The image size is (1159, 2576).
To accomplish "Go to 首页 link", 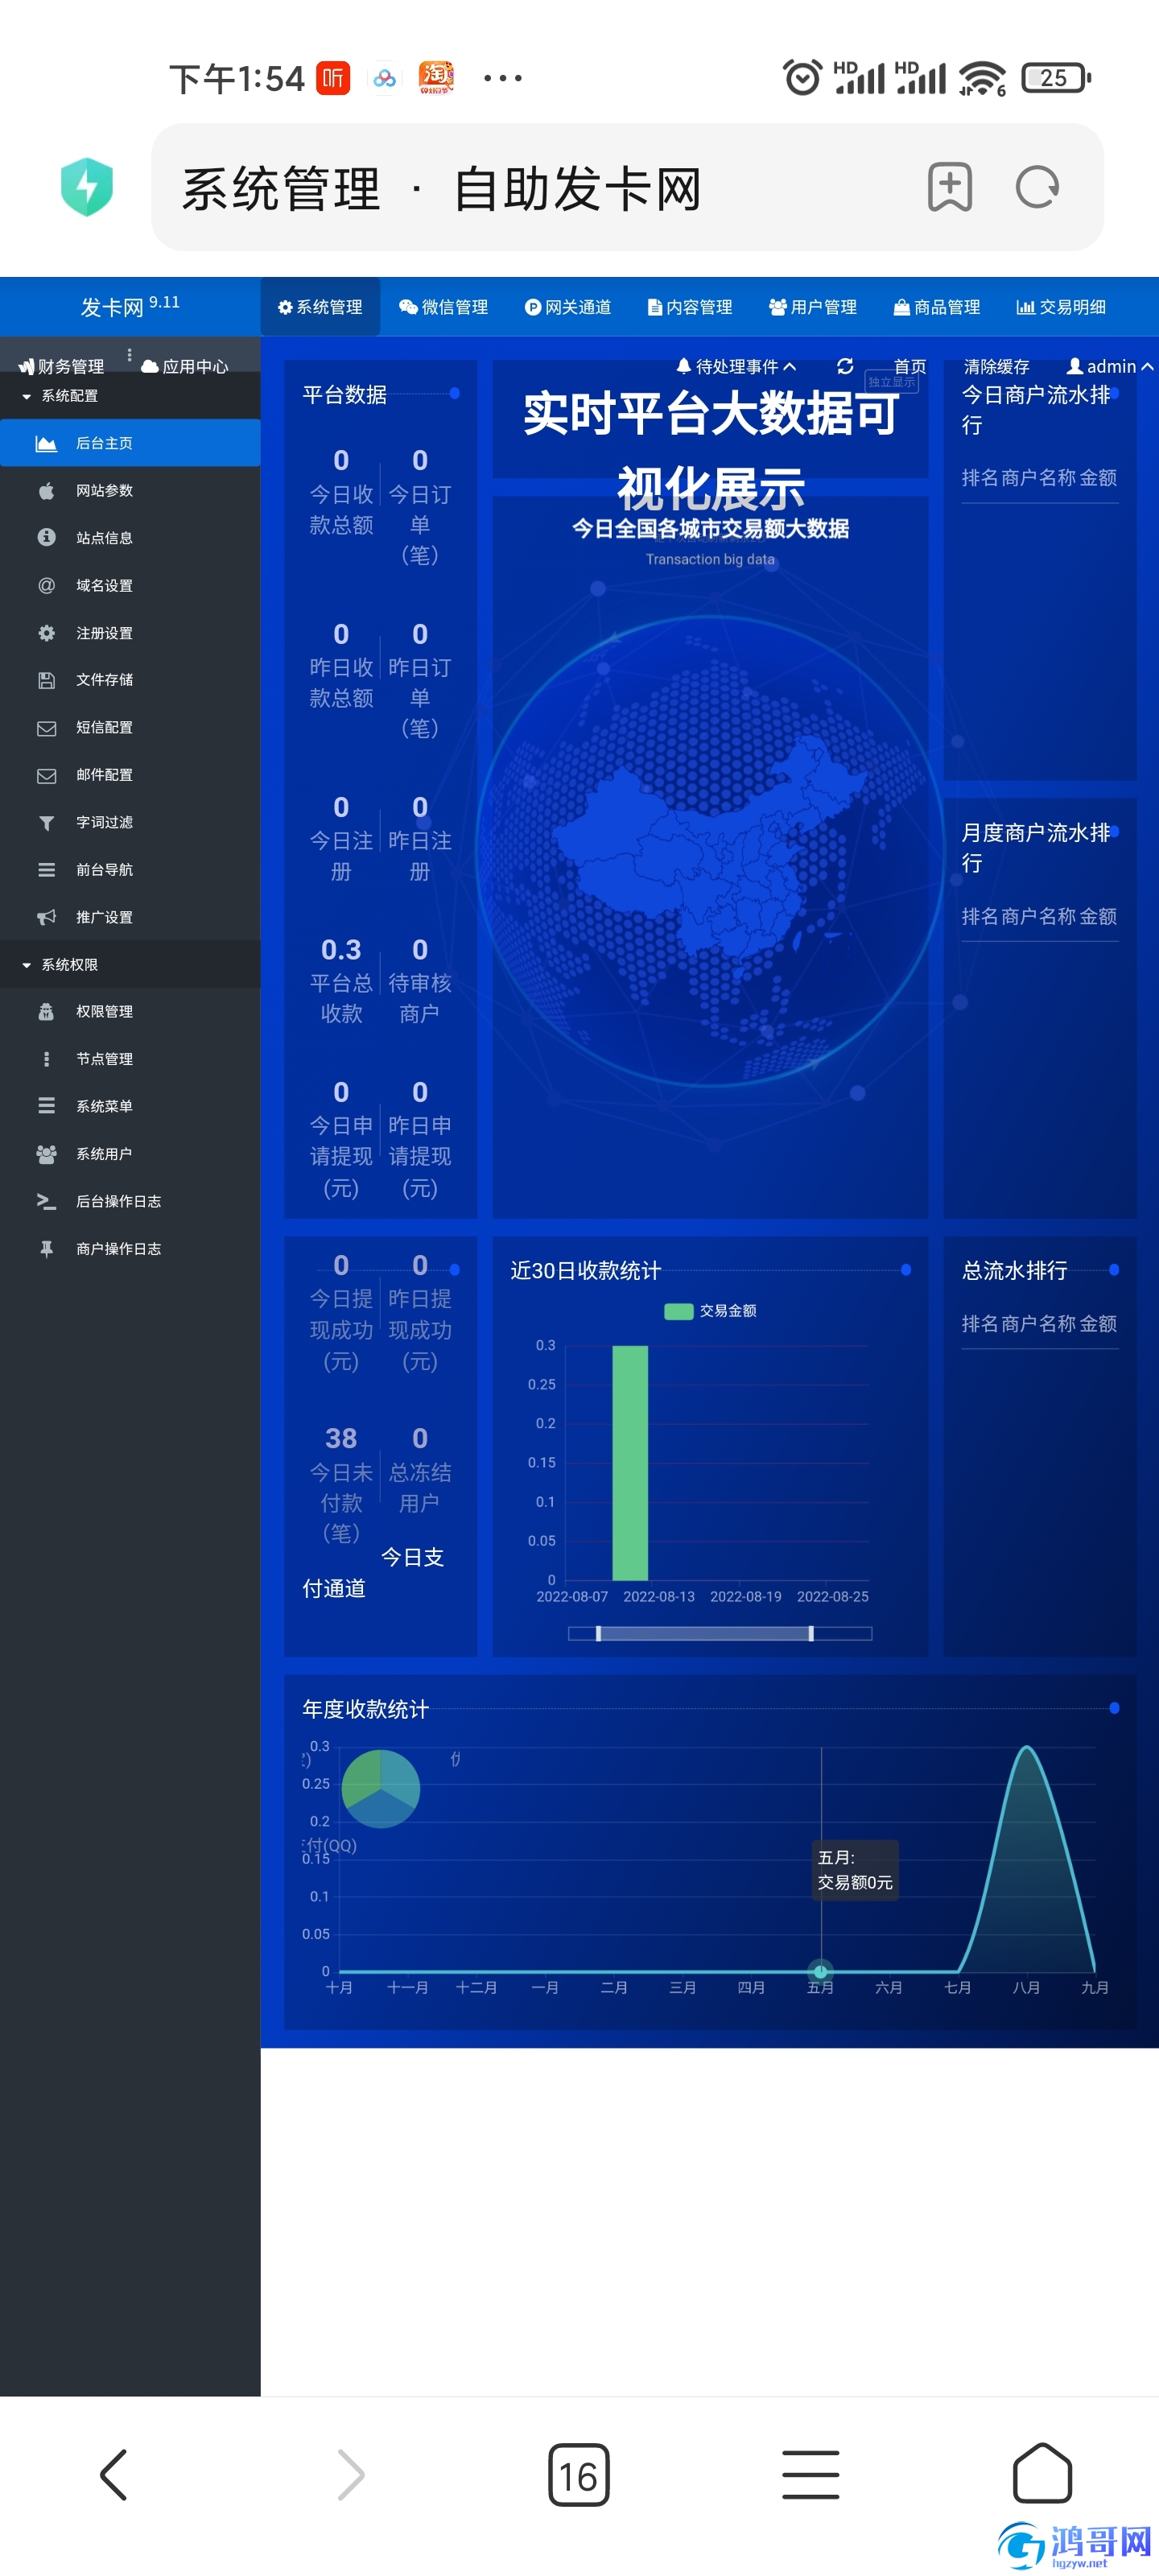I will [x=910, y=367].
